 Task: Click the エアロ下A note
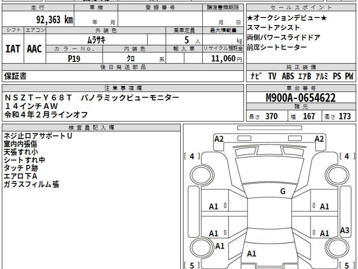tap(20, 176)
